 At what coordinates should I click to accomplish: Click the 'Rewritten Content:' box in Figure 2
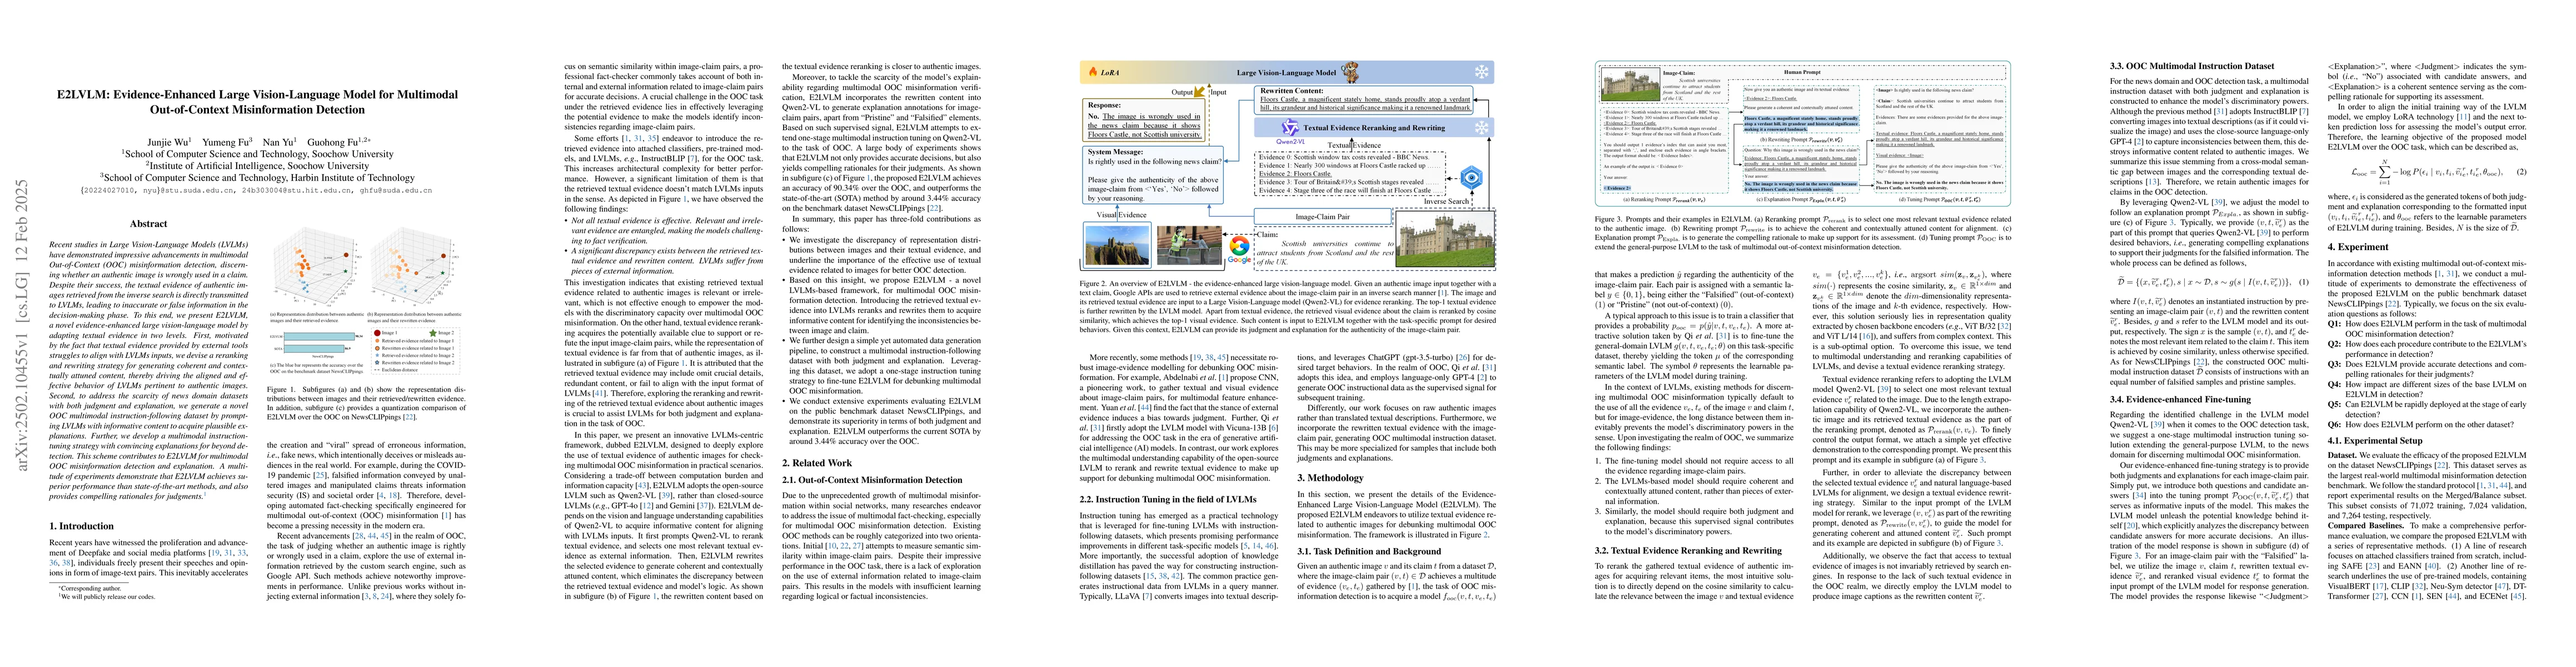pyautogui.click(x=1364, y=102)
